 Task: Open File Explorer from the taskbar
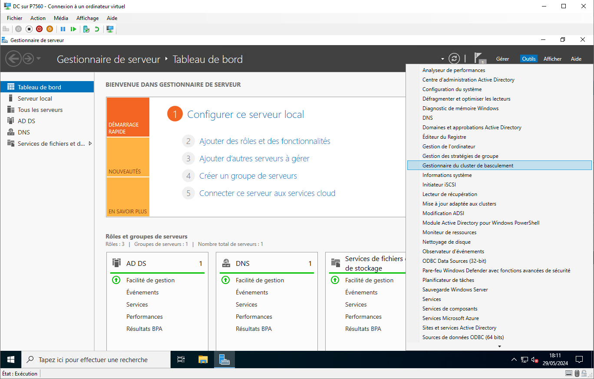[203, 359]
